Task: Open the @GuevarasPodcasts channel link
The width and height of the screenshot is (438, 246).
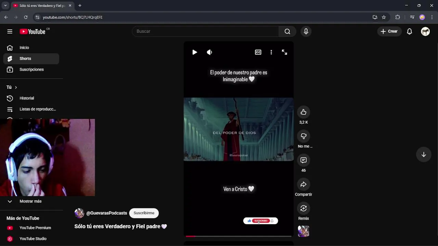Action: tap(106, 213)
